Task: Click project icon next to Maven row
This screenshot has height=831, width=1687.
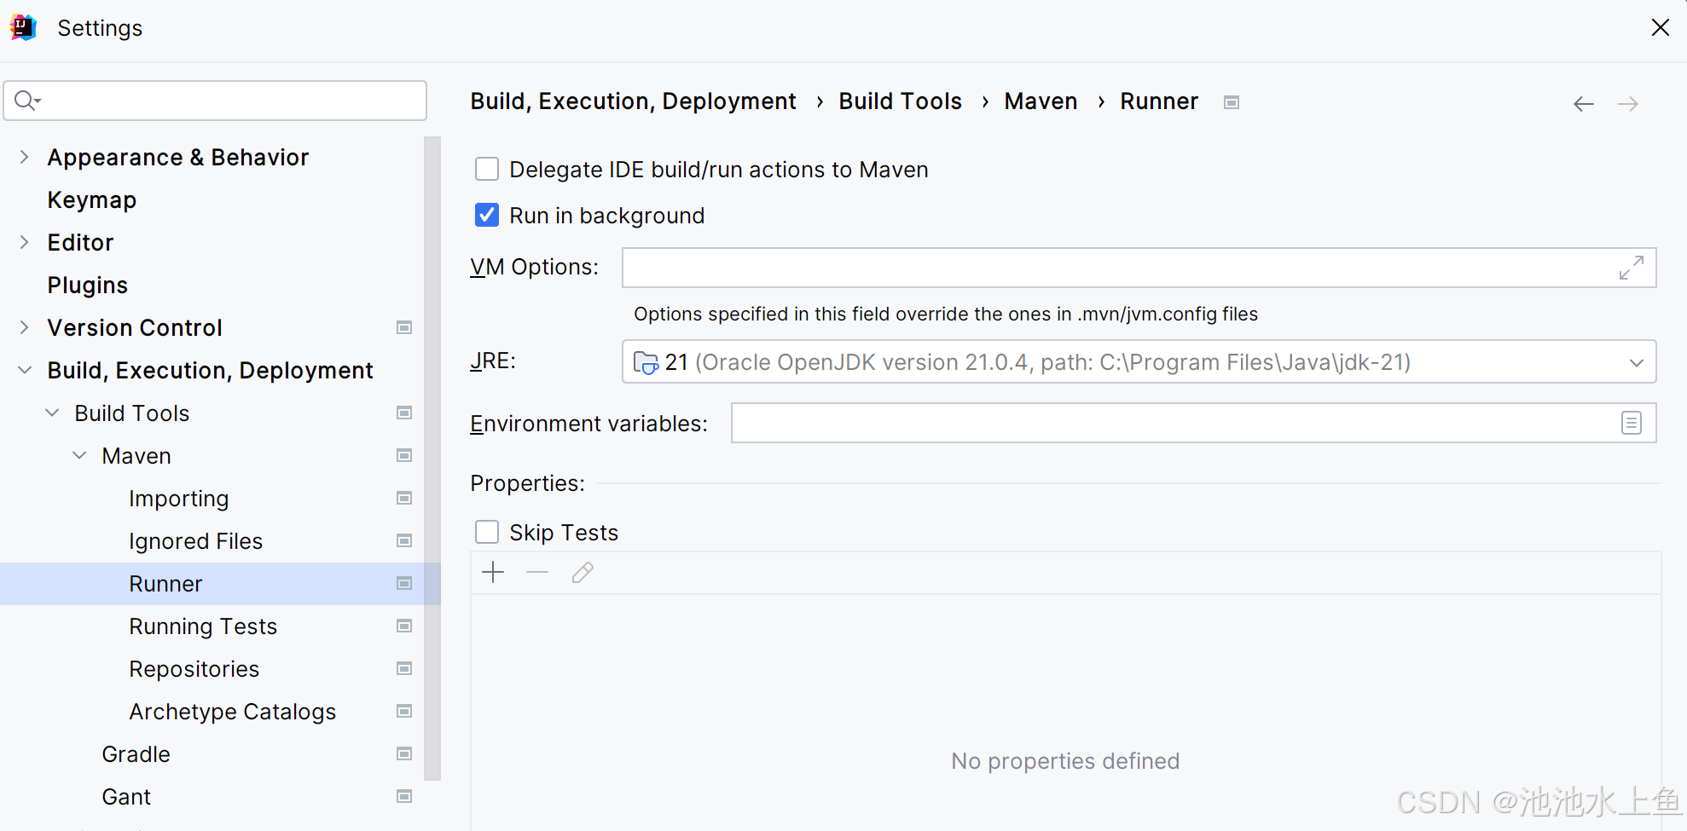Action: coord(404,455)
